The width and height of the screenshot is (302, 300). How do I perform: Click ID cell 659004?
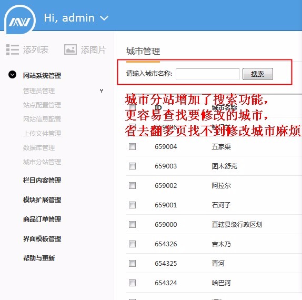(166, 147)
